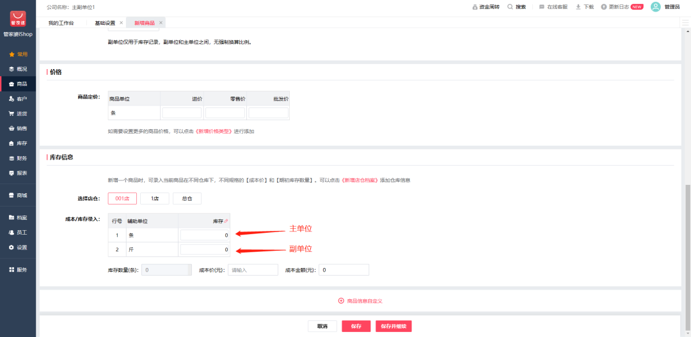The width and height of the screenshot is (691, 337).
Task: Open 客户 customers in sidebar
Action: tap(18, 98)
